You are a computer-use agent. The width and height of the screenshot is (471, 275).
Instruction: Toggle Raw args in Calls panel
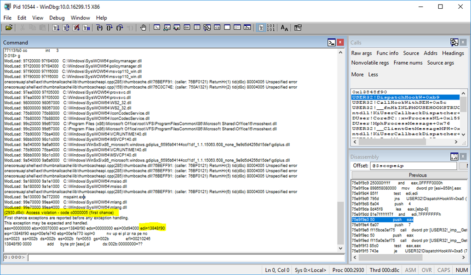(x=362, y=53)
